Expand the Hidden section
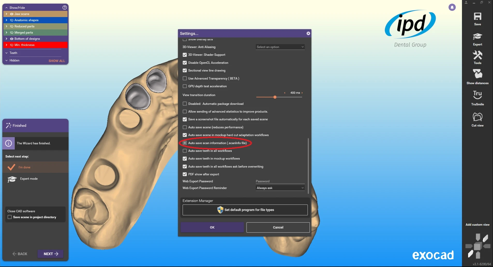The width and height of the screenshot is (493, 267). point(6,60)
